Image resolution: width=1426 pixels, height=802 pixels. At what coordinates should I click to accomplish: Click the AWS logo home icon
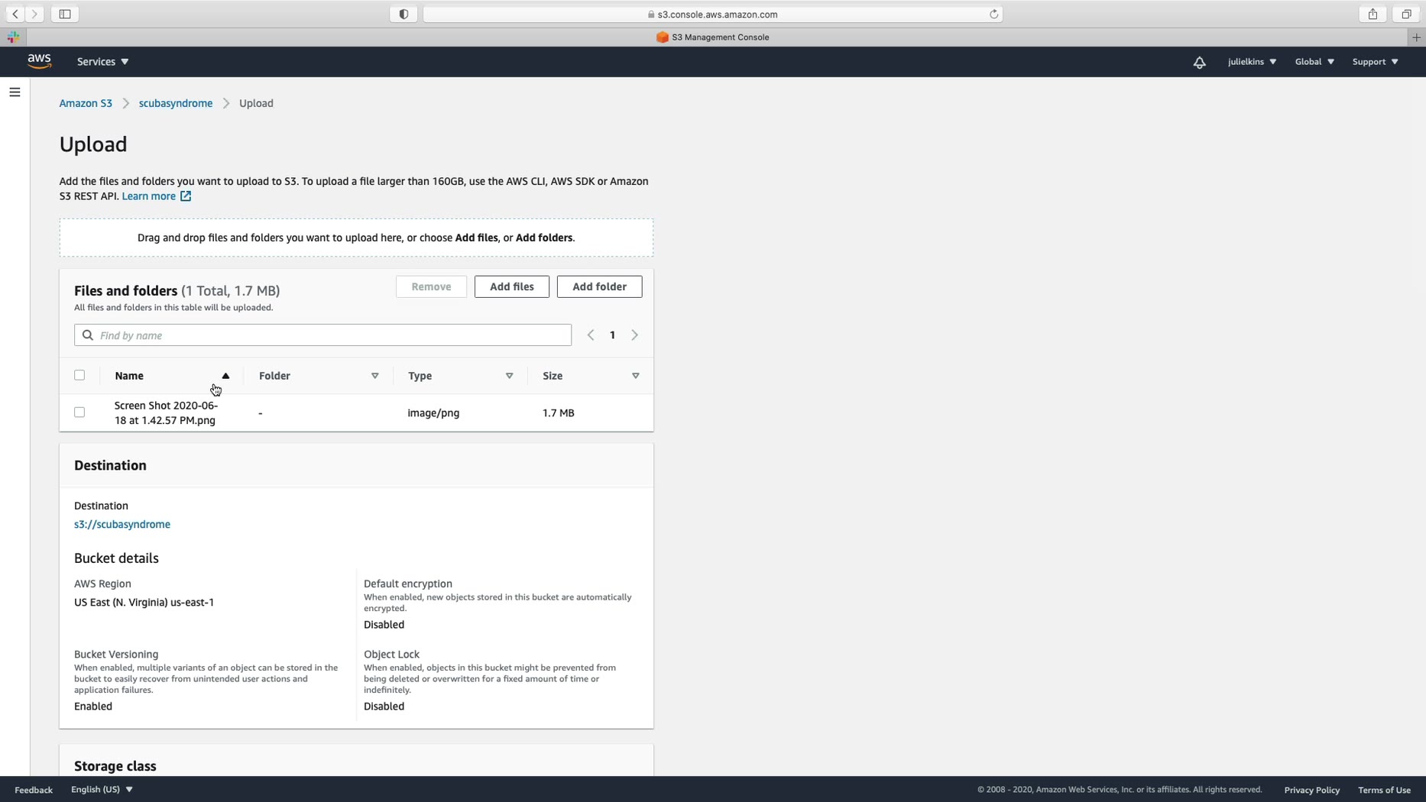[x=39, y=62]
